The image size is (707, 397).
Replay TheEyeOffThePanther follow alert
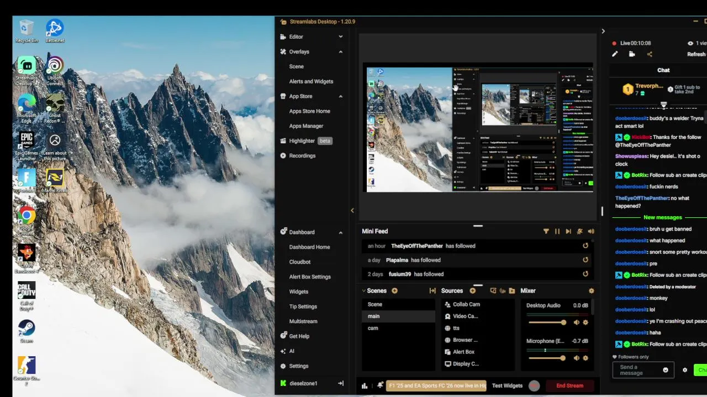click(x=585, y=246)
